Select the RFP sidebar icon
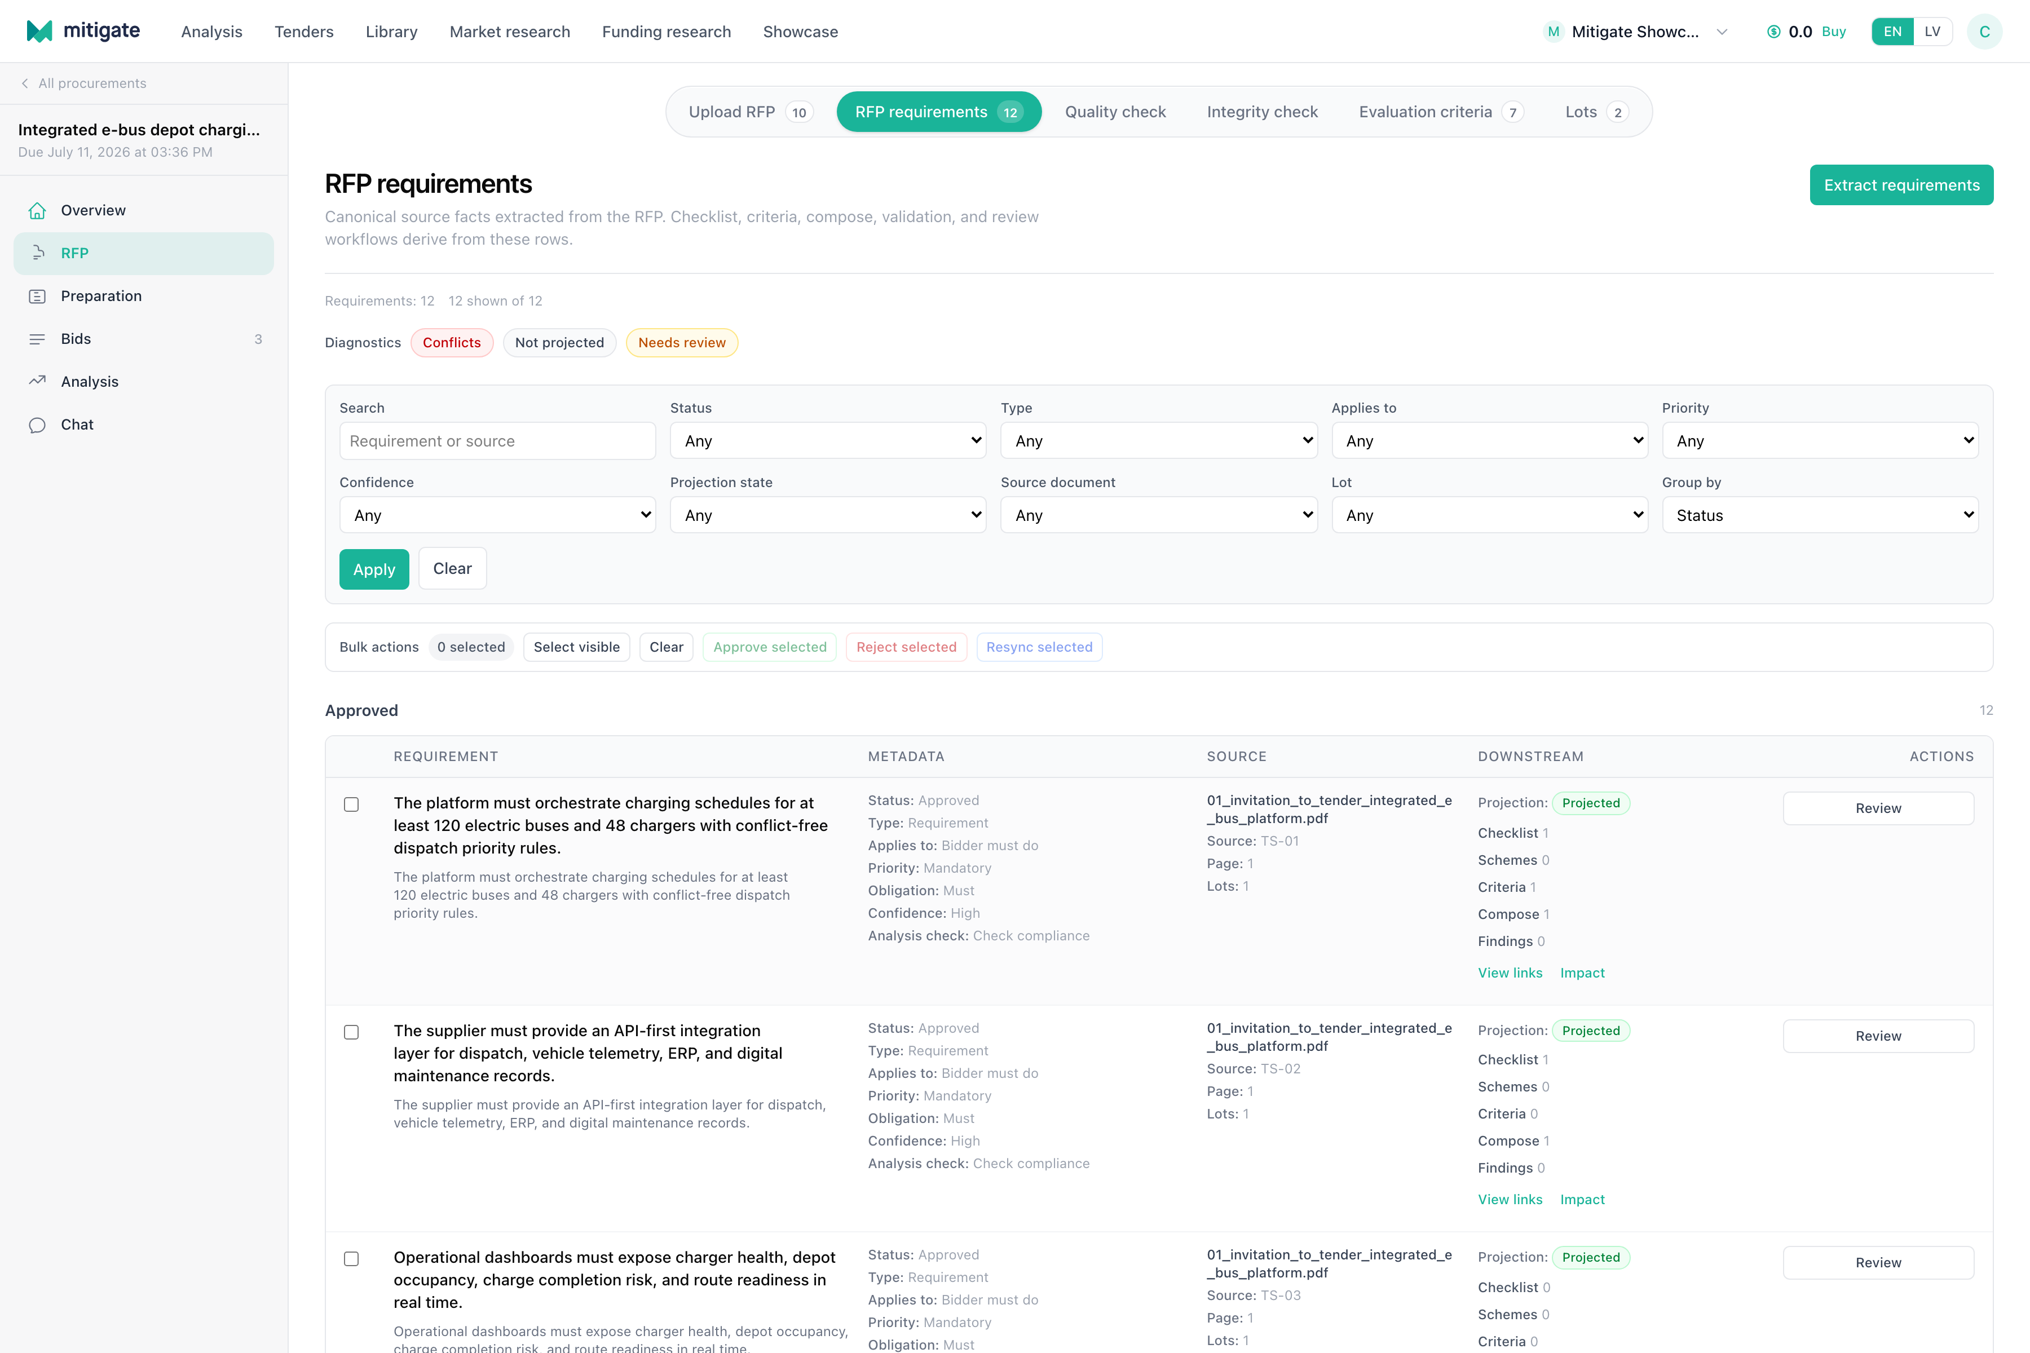 (37, 253)
